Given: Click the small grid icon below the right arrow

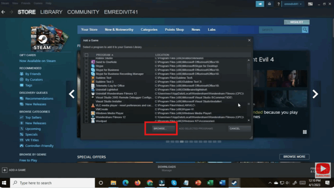Looking at the screenshot, I should [304, 132].
